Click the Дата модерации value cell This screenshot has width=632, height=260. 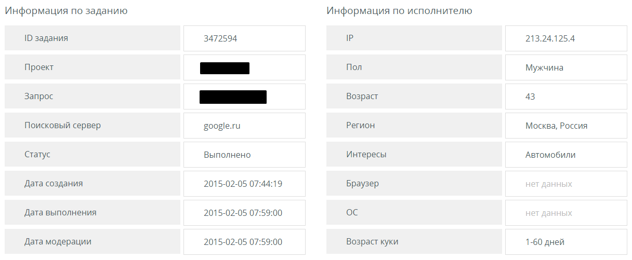pos(243,242)
